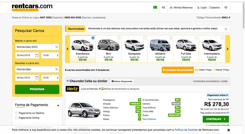245x134 pixels.
Task: Open the pickup time 10:00 dropdown
Action: click(50, 55)
